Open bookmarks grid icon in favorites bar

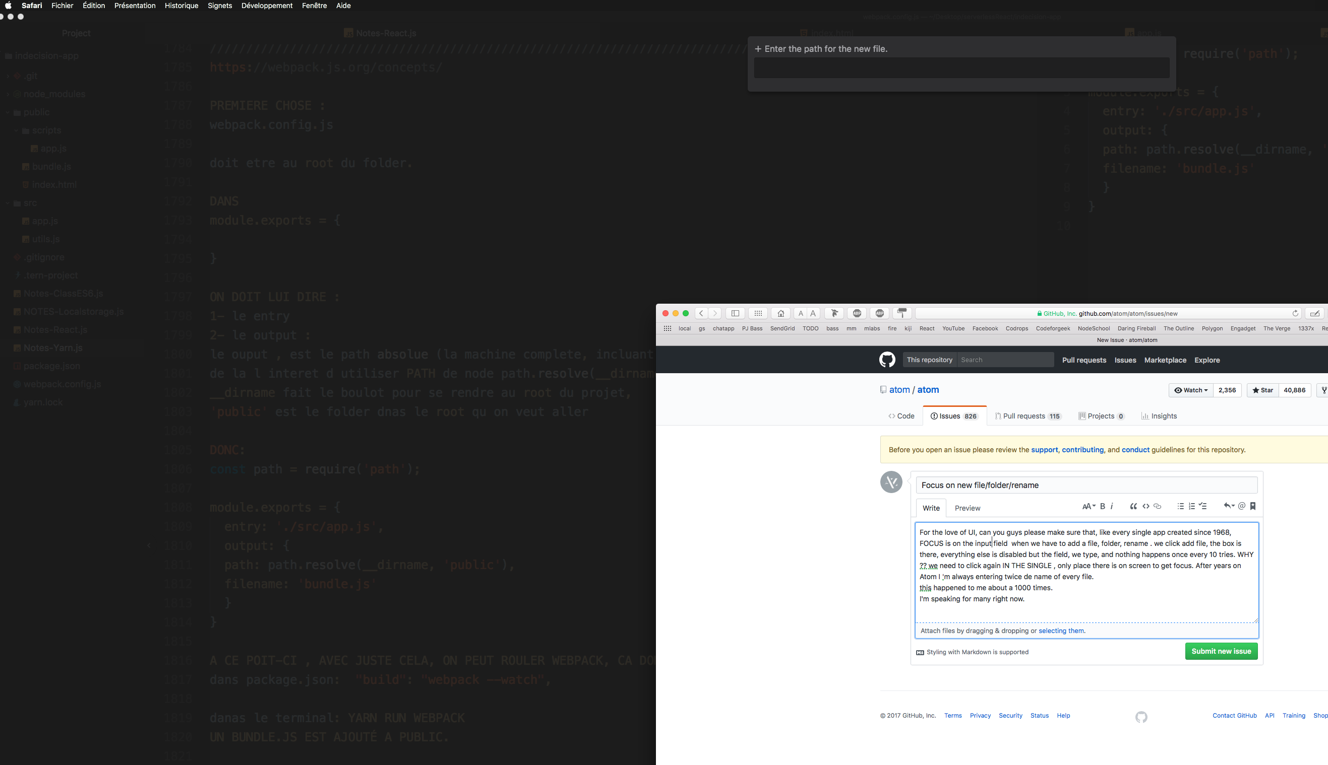[x=668, y=328]
